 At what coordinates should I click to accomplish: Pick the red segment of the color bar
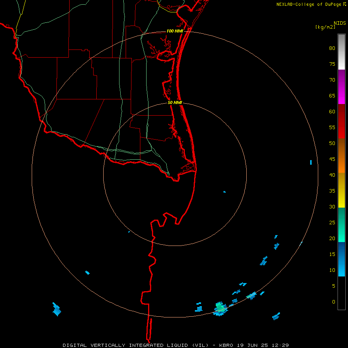tap(341, 121)
